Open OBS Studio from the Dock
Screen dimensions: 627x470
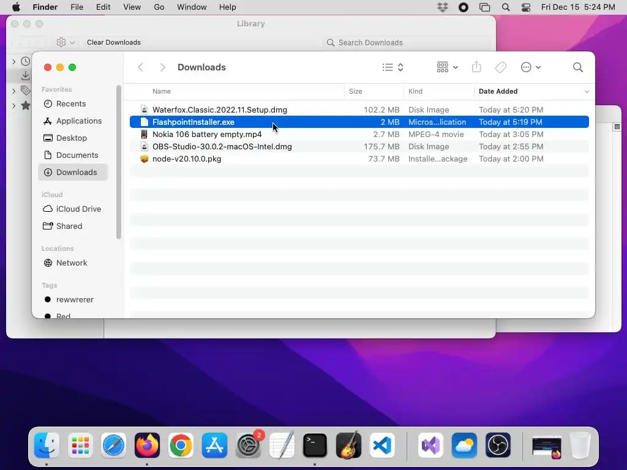coord(498,446)
